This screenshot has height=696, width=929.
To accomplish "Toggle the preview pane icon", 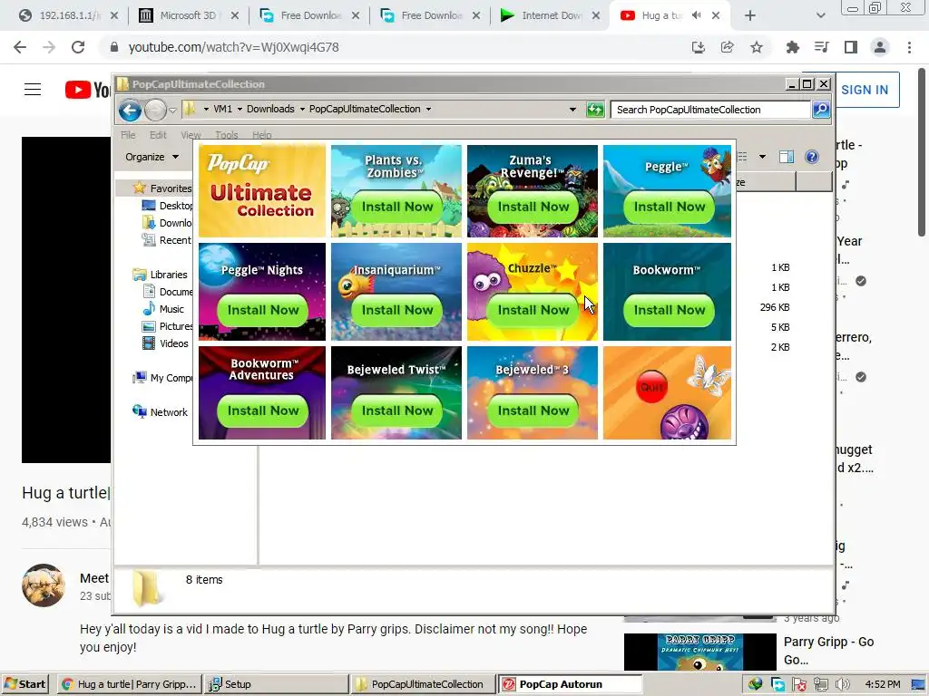I will tap(787, 157).
